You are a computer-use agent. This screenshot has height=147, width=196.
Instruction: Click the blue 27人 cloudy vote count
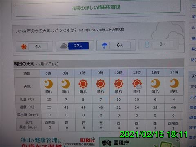(x=78, y=46)
